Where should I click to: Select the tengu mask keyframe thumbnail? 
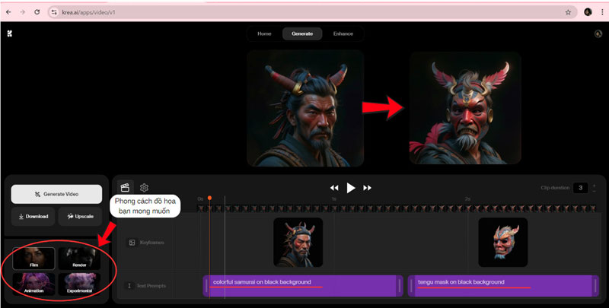coord(502,242)
